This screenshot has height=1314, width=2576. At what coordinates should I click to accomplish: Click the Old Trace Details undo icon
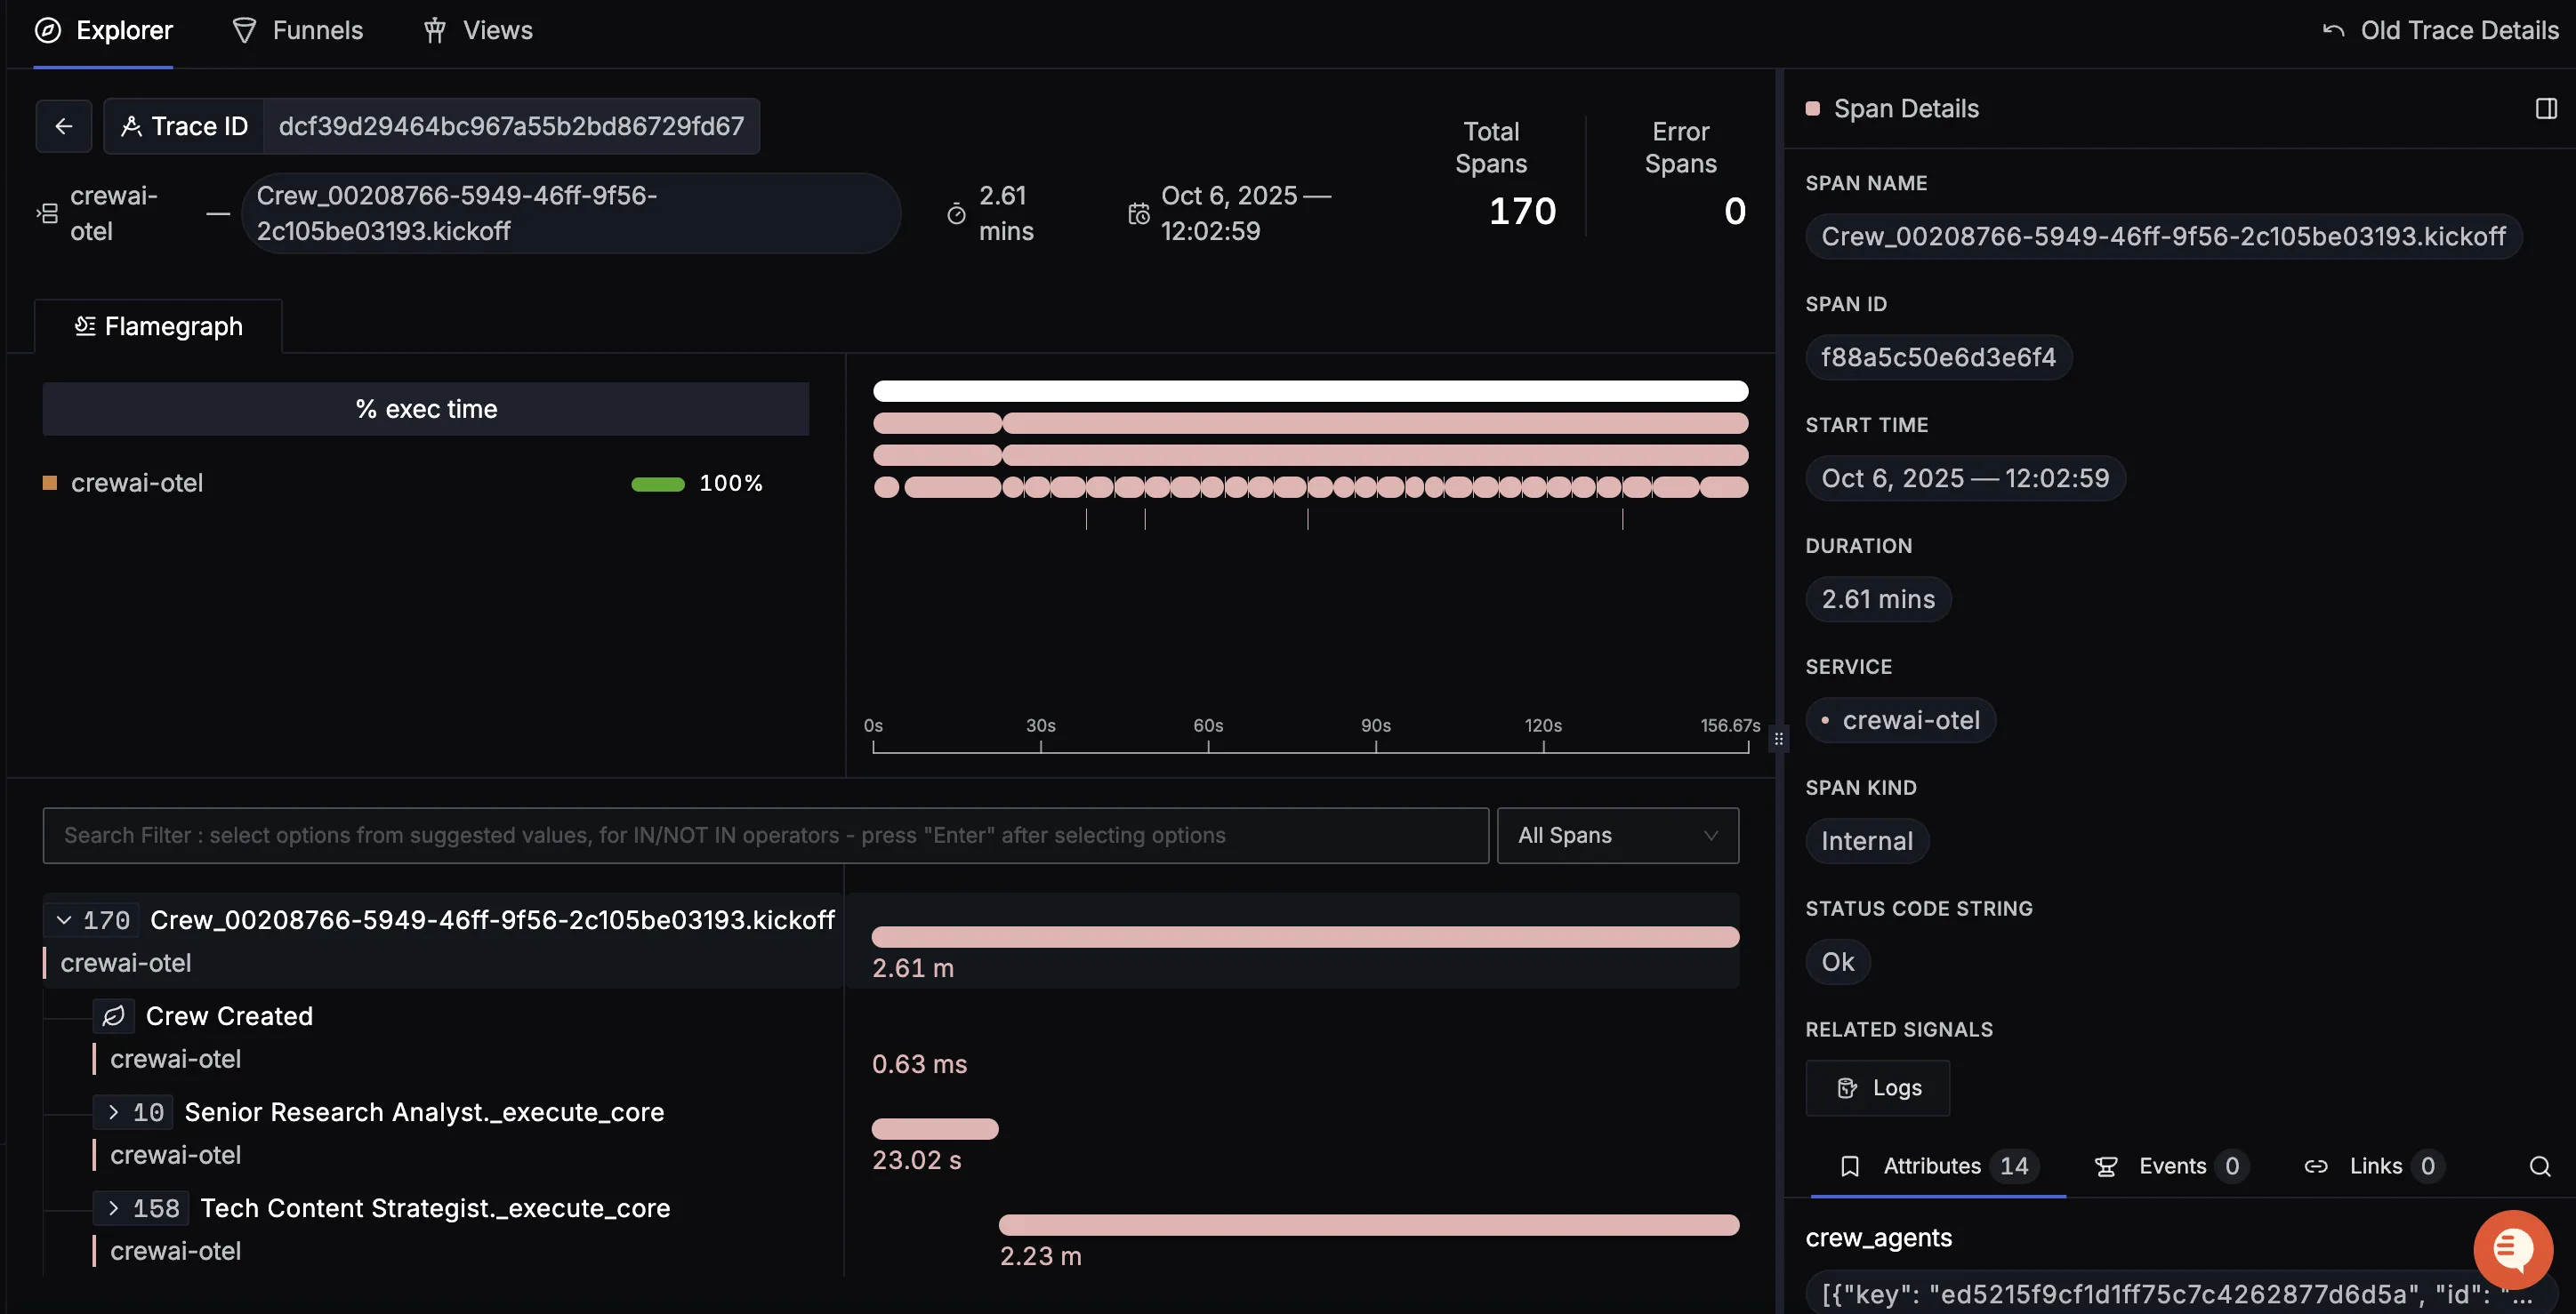(2332, 30)
